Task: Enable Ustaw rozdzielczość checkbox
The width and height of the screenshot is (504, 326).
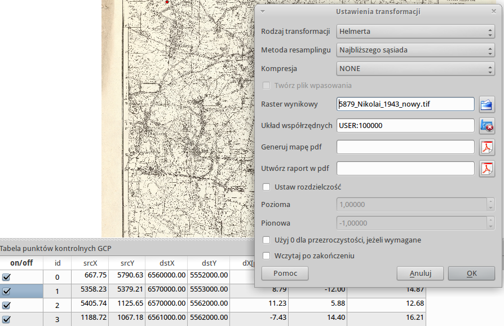Action: point(267,187)
